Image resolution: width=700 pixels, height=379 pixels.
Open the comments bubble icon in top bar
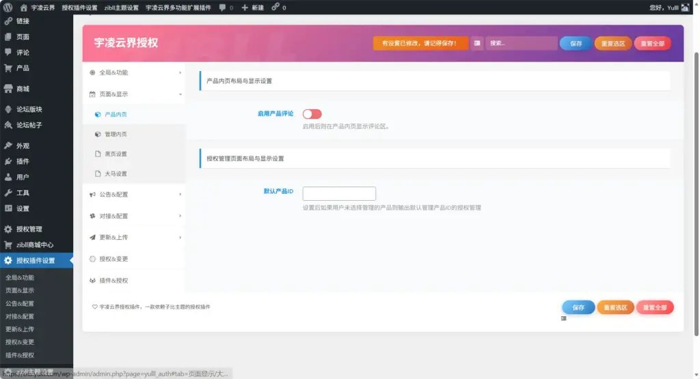click(223, 8)
